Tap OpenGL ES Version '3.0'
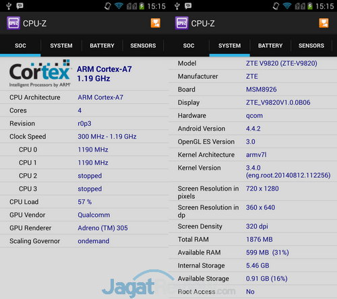 click(250, 141)
